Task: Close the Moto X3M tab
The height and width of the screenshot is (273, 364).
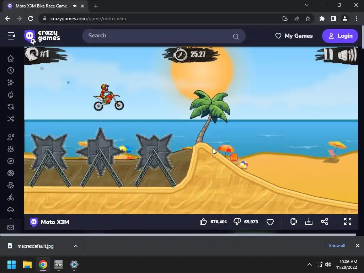Action: point(82,6)
